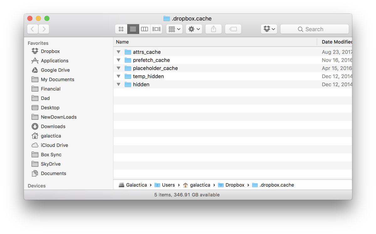Click into the Search field
Image resolution: width=376 pixels, height=234 pixels.
(315, 29)
